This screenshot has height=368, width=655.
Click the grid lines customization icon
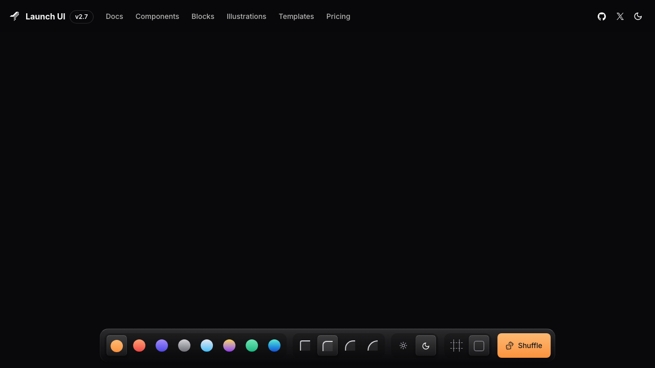[456, 346]
